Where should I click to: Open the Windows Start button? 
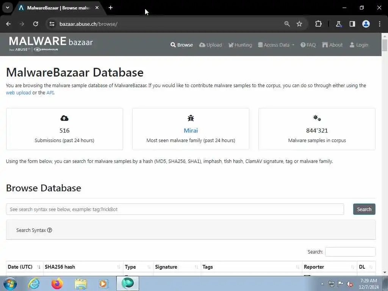[10, 283]
